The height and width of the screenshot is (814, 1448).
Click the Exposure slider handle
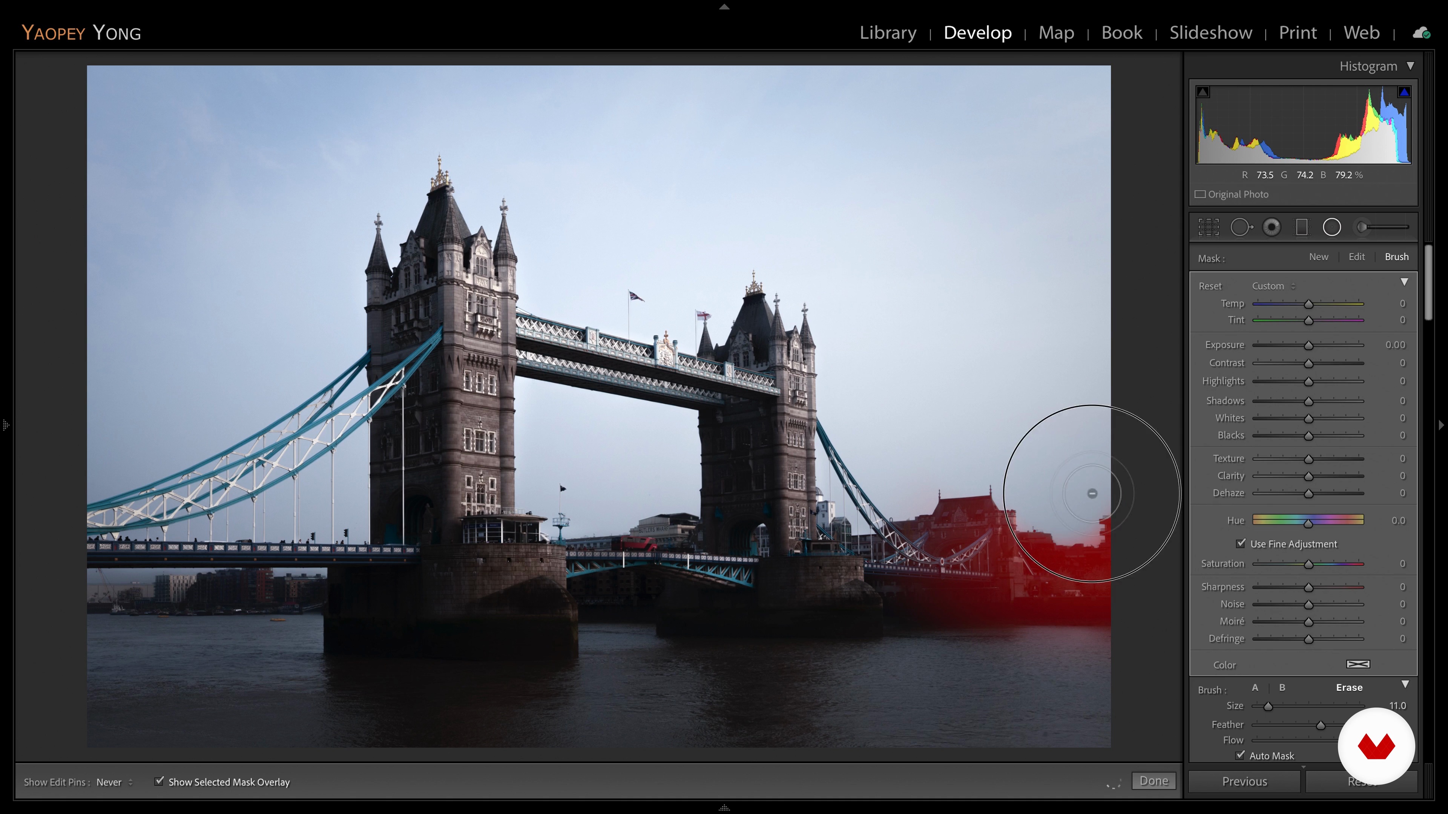(1308, 345)
